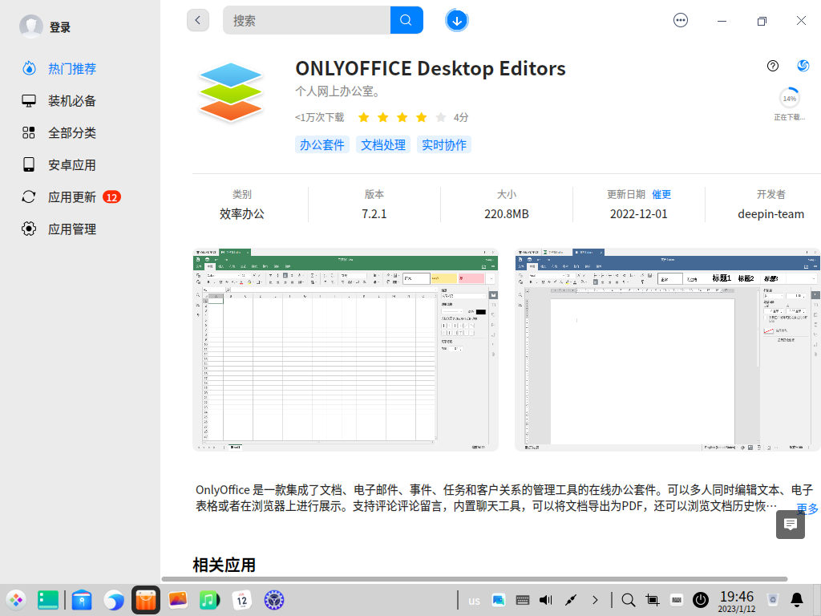Click the 实时协作 tag
The width and height of the screenshot is (821, 616).
[x=444, y=145]
